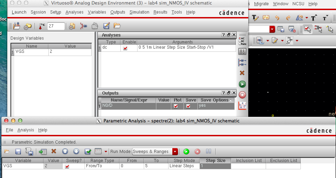Click the orange X delete icon in Parametric toolbar
The height and width of the screenshot is (178, 336).
click(54, 151)
